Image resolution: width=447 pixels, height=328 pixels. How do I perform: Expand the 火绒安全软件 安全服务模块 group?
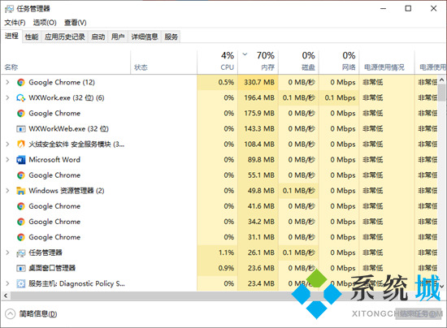[x=7, y=145]
